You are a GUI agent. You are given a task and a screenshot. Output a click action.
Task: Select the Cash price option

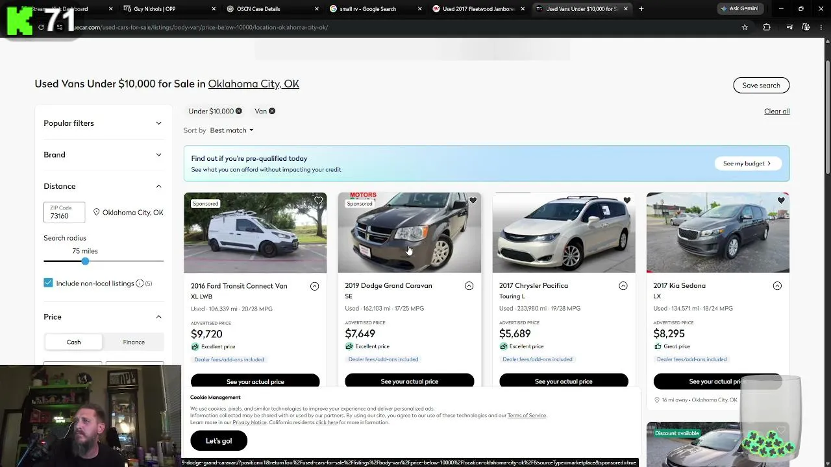point(73,342)
